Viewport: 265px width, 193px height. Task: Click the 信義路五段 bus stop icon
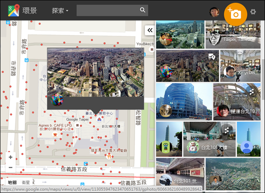click(86, 164)
